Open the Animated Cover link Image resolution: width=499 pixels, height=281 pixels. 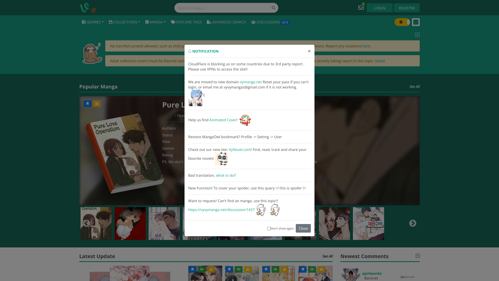point(223,120)
